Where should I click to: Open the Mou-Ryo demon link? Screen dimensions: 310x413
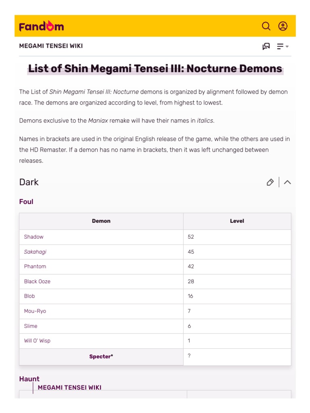(x=35, y=311)
